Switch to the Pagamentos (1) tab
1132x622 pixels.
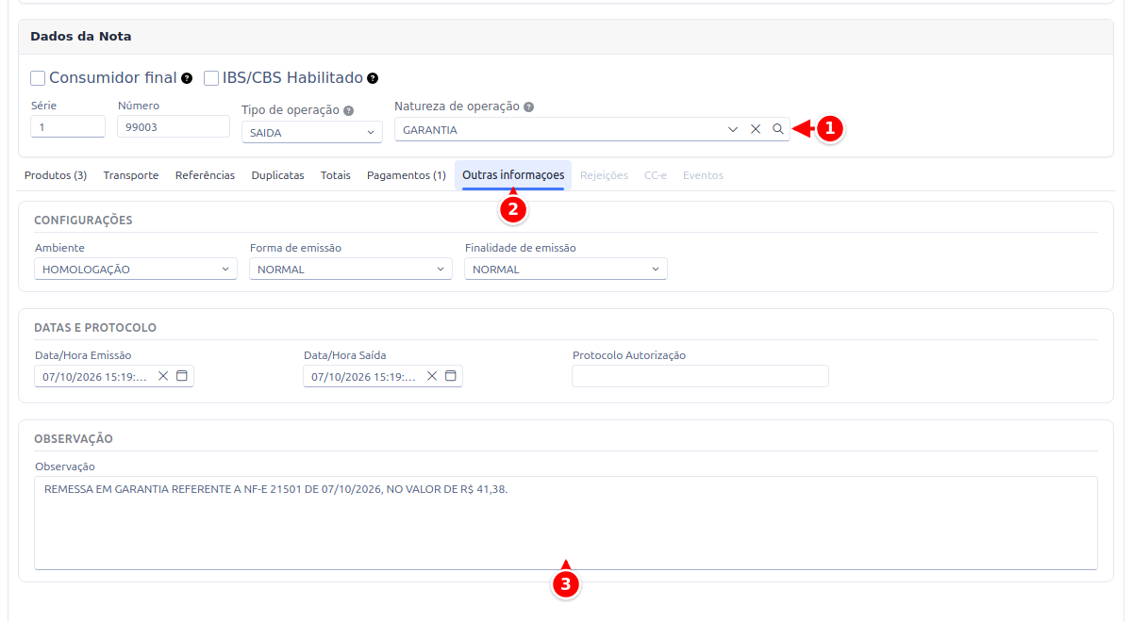click(407, 175)
